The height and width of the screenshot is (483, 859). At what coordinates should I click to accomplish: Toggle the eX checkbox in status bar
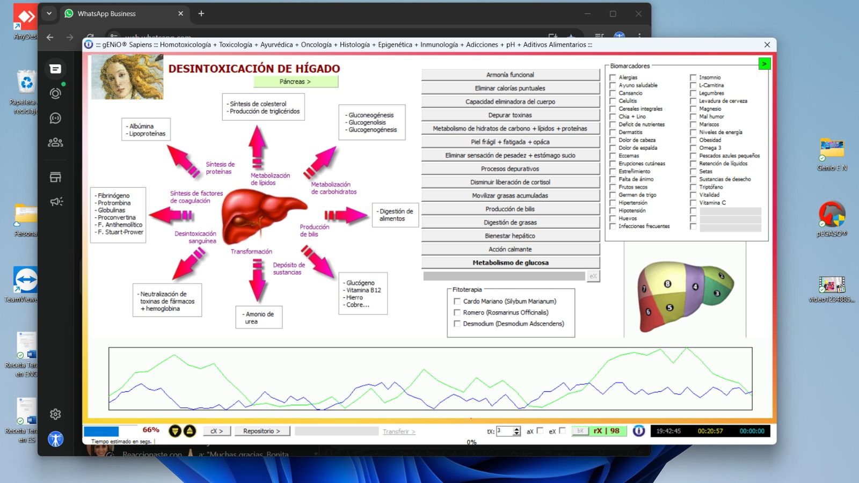click(x=563, y=430)
